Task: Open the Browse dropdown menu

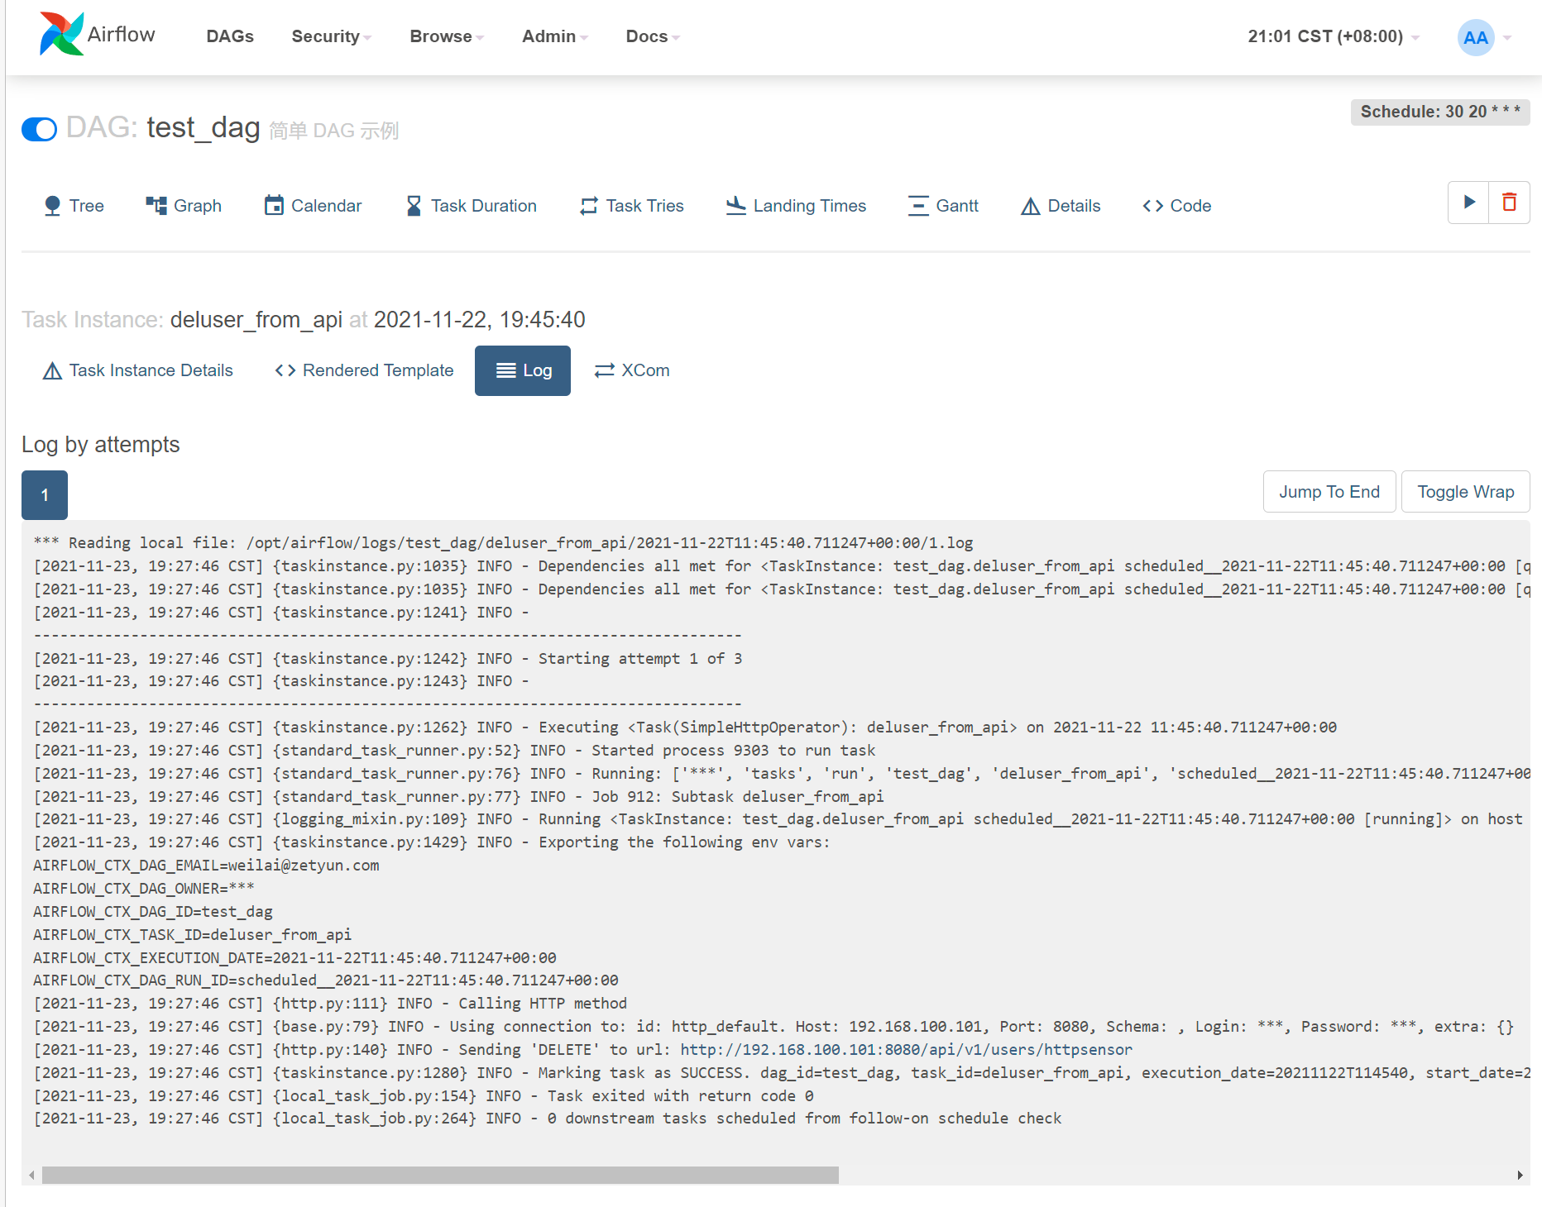Action: (447, 36)
